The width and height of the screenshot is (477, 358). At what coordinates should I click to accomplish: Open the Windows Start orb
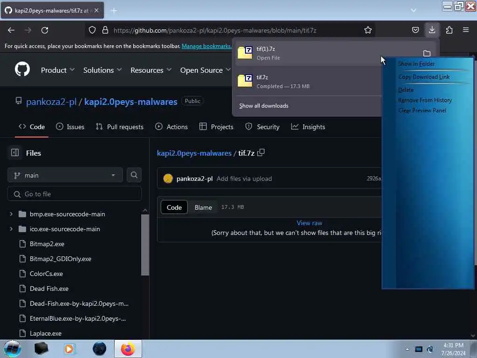point(13,349)
